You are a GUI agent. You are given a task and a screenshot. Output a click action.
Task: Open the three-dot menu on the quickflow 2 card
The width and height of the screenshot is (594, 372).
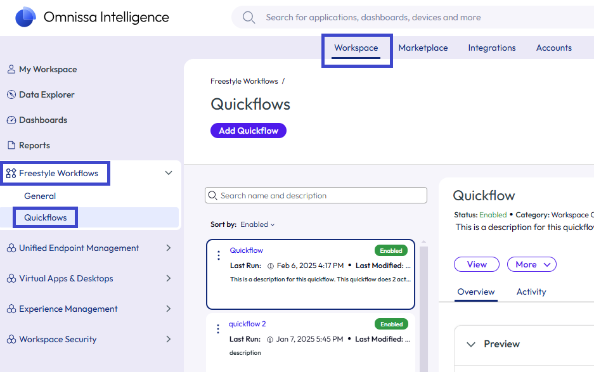218,329
